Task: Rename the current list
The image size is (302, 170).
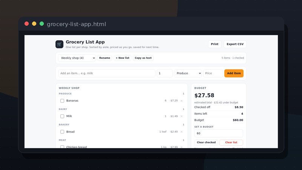Action: [x=105, y=58]
